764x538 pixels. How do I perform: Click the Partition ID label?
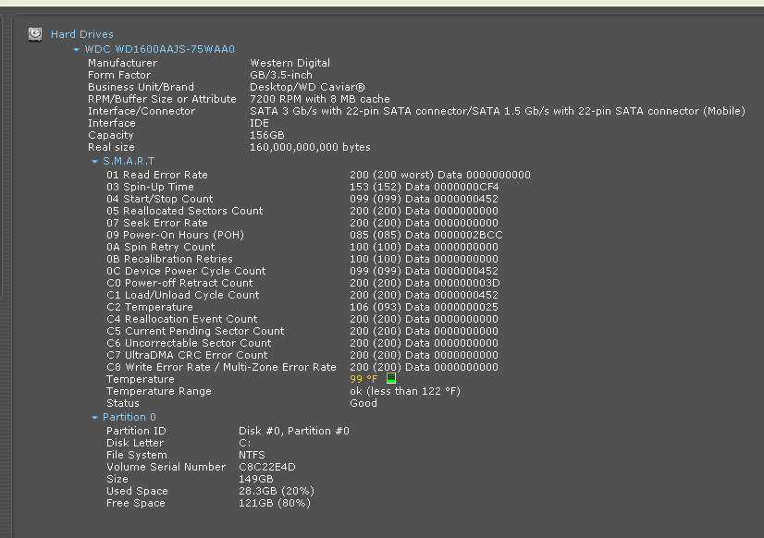coord(136,431)
